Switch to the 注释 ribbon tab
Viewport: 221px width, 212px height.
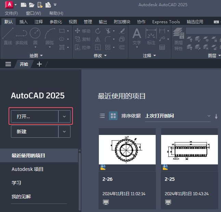pyautogui.click(x=38, y=22)
